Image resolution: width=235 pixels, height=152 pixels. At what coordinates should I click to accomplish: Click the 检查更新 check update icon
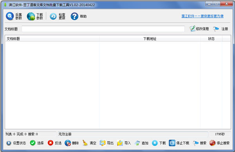pyautogui.click(x=53, y=16)
